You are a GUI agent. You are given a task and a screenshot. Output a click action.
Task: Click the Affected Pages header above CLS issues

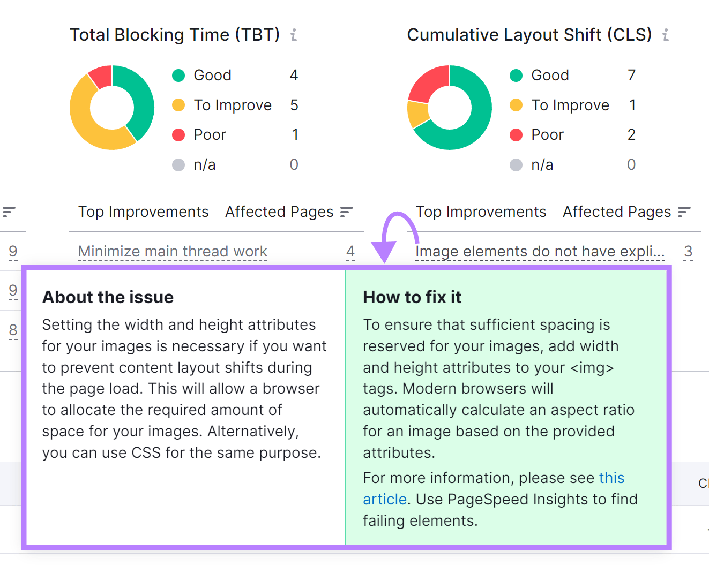pos(616,212)
